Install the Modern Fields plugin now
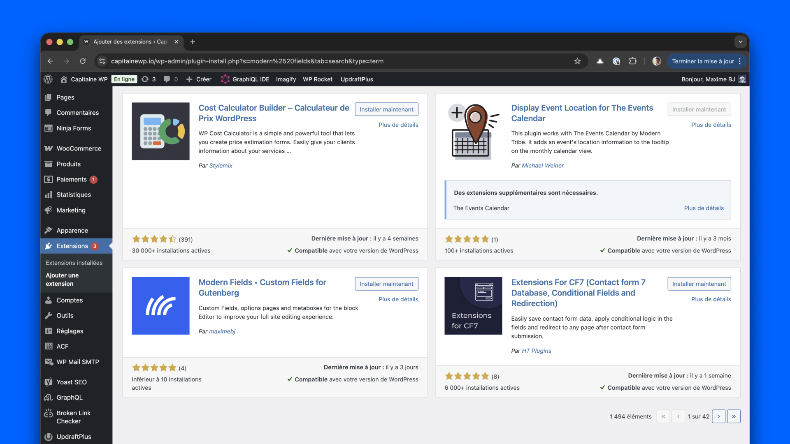This screenshot has height=444, width=790. click(386, 284)
